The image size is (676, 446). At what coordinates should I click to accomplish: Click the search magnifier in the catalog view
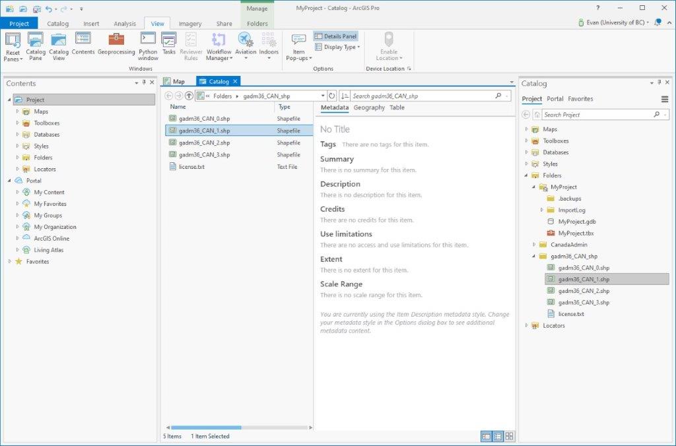(x=498, y=96)
